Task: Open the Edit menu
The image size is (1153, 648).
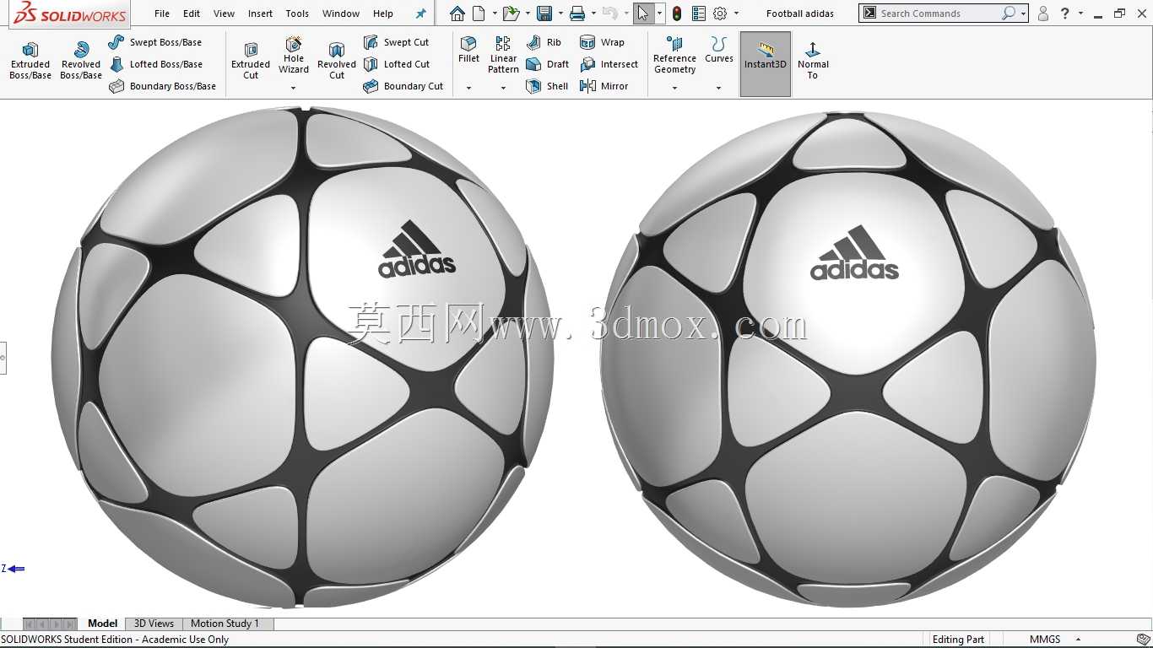Action: click(192, 13)
